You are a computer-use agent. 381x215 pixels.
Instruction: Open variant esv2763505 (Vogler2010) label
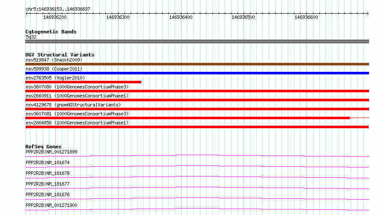point(55,78)
